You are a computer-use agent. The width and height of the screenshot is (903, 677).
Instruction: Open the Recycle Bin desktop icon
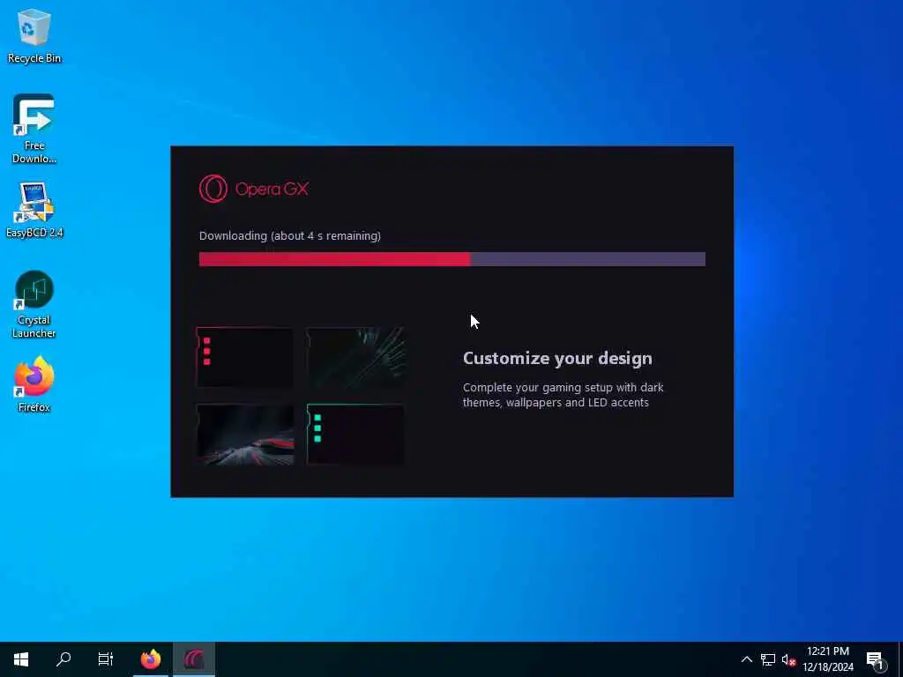34,36
